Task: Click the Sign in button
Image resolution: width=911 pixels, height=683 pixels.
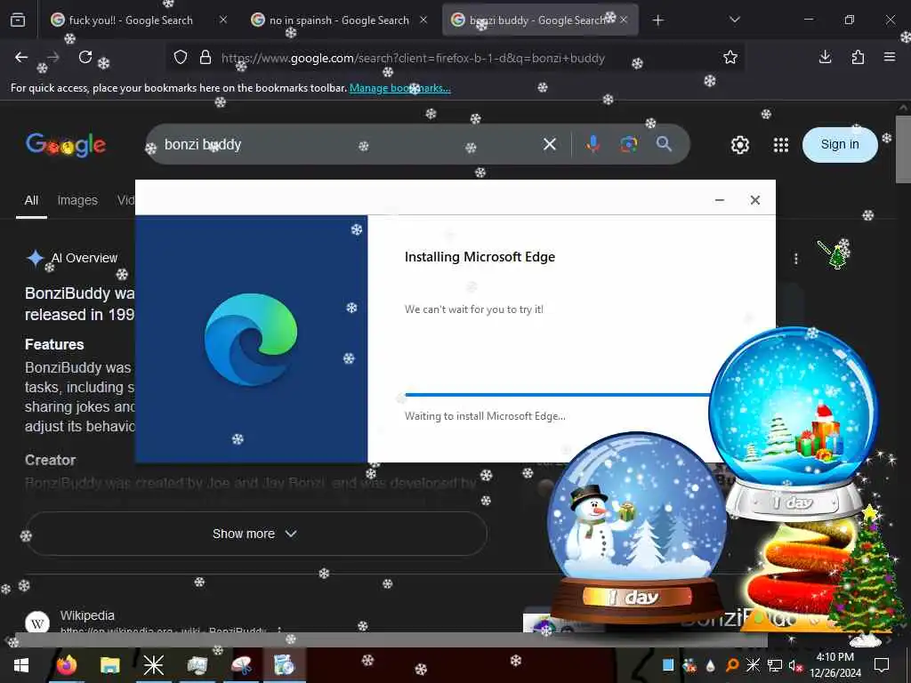Action: (x=840, y=145)
